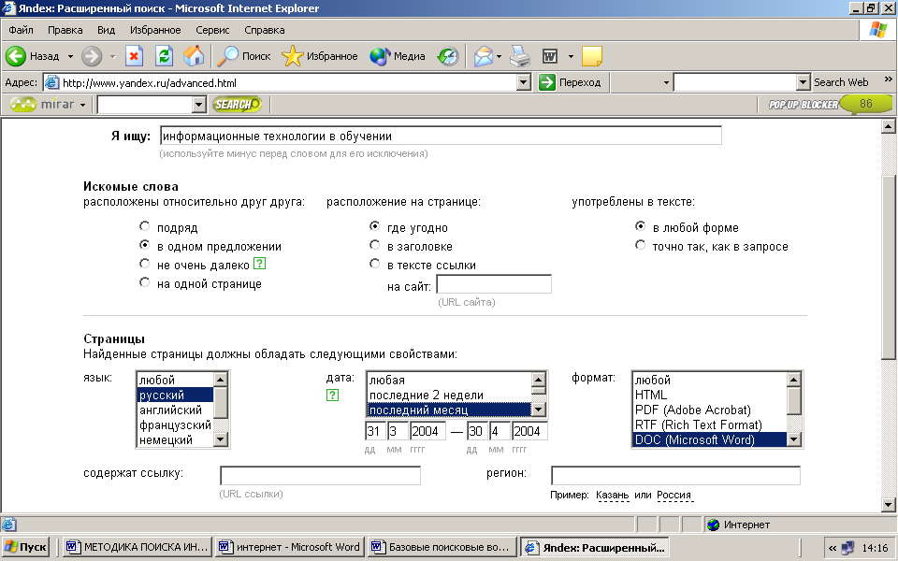Open the Правка menu
The image size is (898, 561).
point(65,30)
